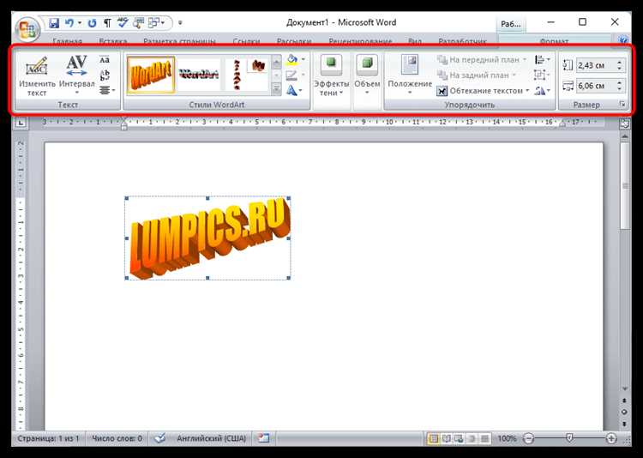Viewport: 643px width, 458px height.
Task: Undo the last action
Action: pyautogui.click(x=69, y=23)
